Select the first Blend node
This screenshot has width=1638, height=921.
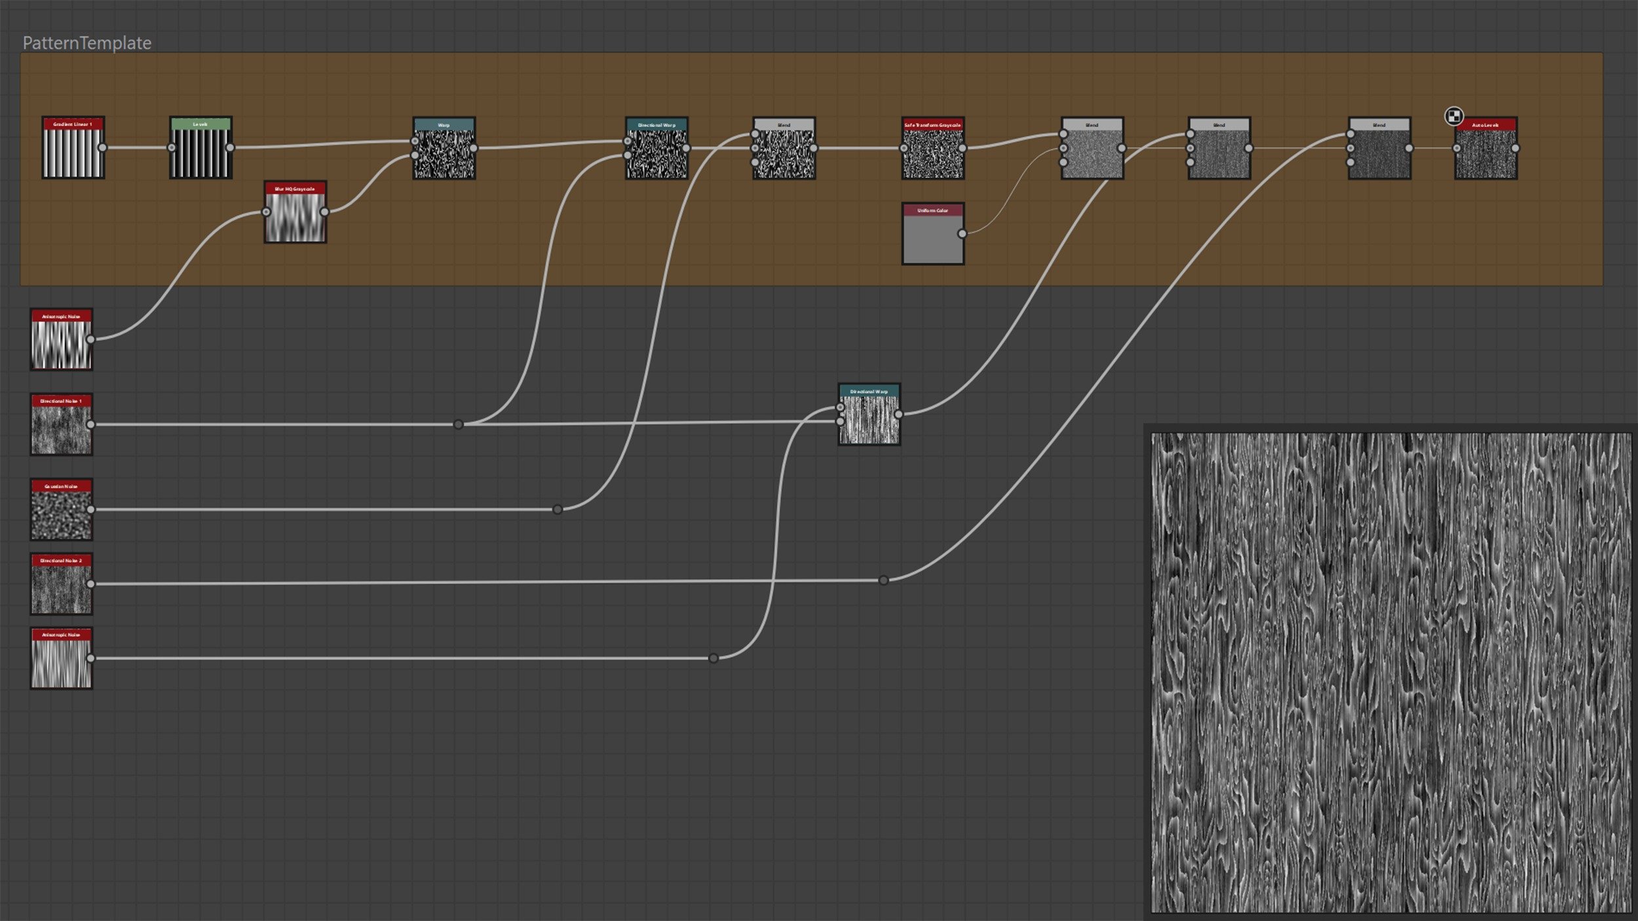point(783,151)
